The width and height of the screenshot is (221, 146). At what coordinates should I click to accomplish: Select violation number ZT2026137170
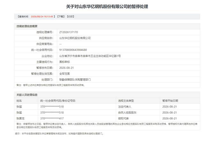pos(68,32)
